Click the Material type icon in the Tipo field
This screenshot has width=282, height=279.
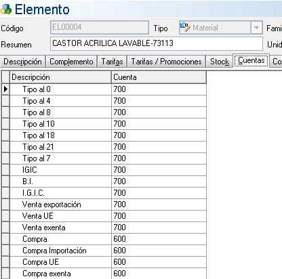click(185, 27)
